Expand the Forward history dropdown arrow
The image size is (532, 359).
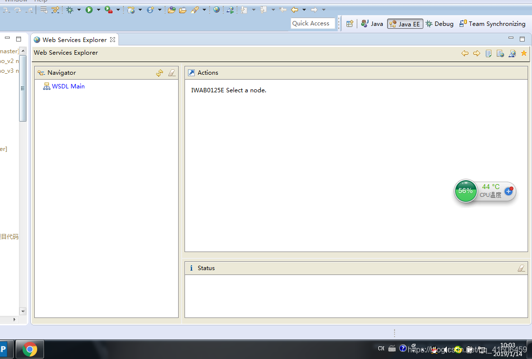[324, 10]
